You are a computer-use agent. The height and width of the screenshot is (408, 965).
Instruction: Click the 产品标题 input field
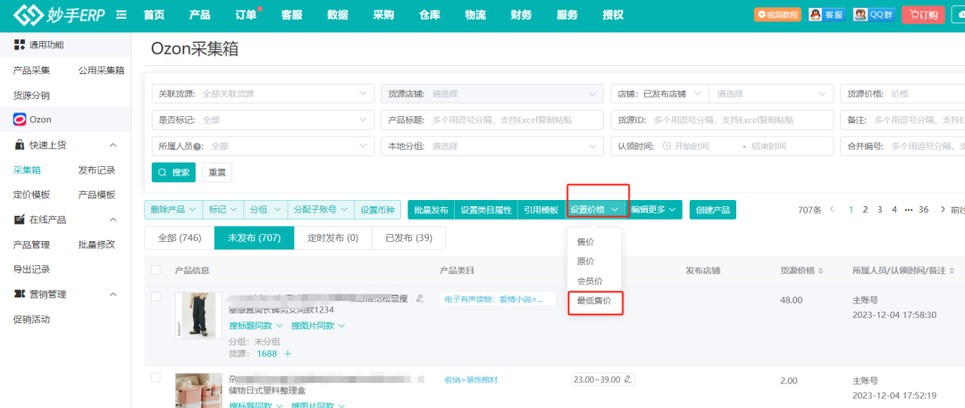tap(492, 120)
